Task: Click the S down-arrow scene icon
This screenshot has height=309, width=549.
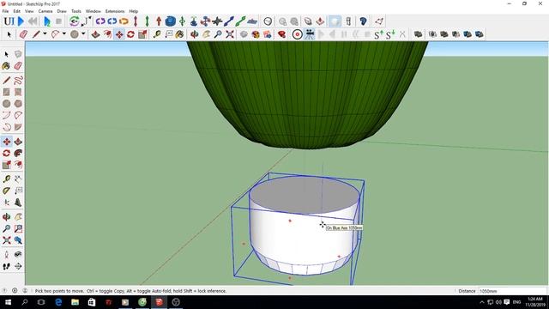Action: coord(390,34)
